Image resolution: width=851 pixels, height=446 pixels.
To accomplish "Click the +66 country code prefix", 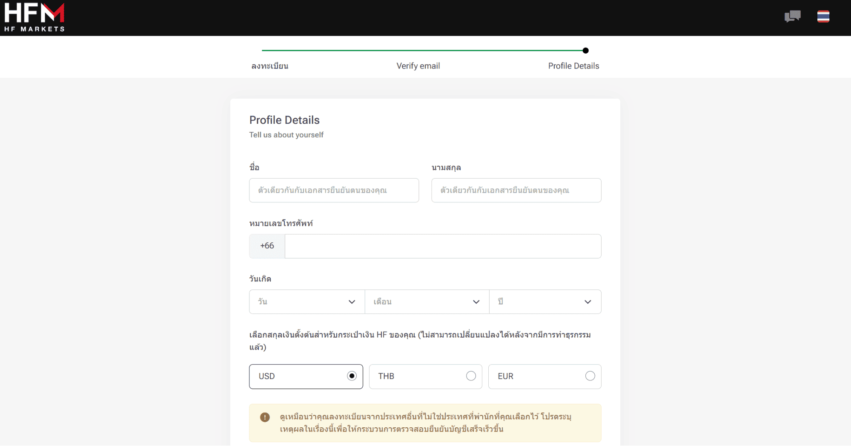I will click(x=267, y=246).
